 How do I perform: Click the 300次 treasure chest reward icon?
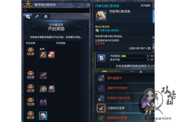tap(43, 75)
